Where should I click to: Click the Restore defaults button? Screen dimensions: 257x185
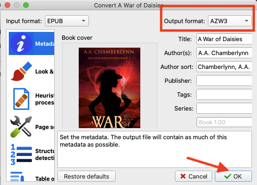coord(87,176)
